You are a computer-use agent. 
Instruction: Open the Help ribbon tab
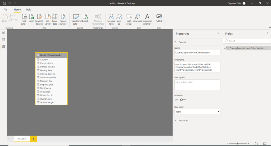point(29,10)
